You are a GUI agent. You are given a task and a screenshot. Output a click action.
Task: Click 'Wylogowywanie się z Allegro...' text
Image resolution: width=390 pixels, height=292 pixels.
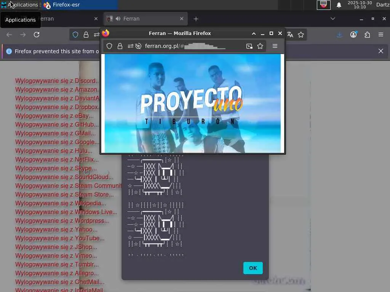tap(57, 273)
